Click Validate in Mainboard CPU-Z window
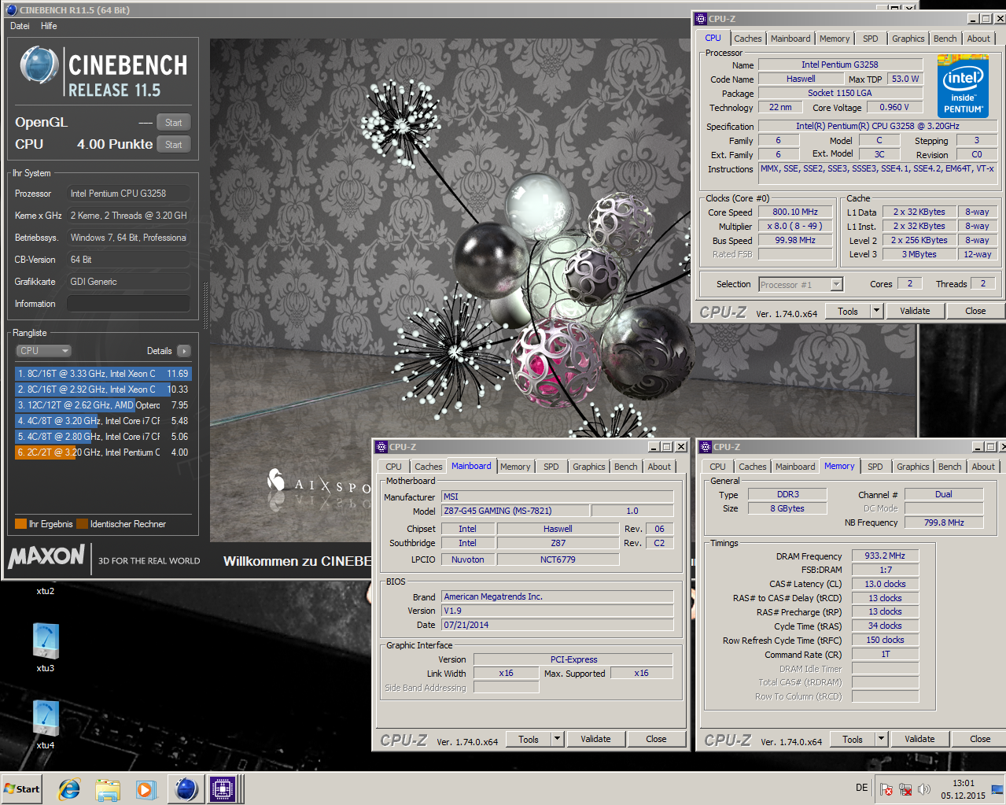1006x805 pixels. click(x=595, y=740)
